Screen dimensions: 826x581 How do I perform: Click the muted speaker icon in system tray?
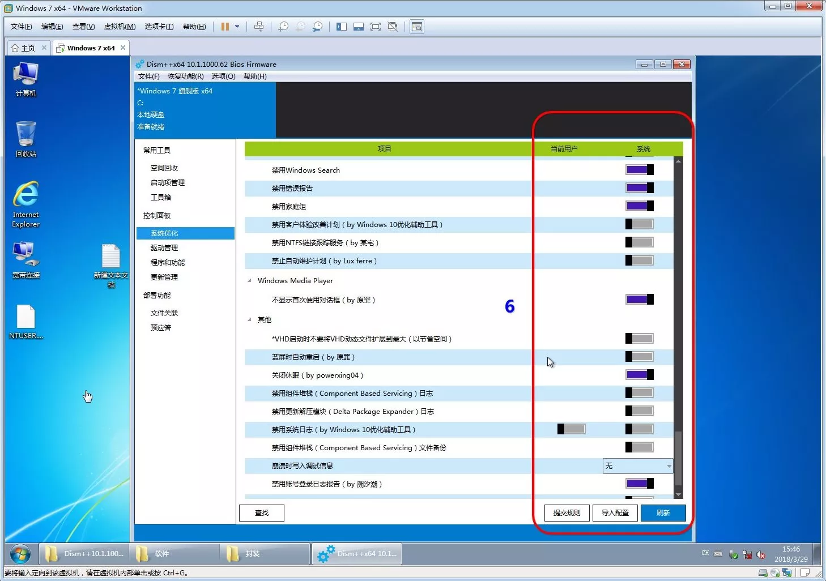(761, 555)
